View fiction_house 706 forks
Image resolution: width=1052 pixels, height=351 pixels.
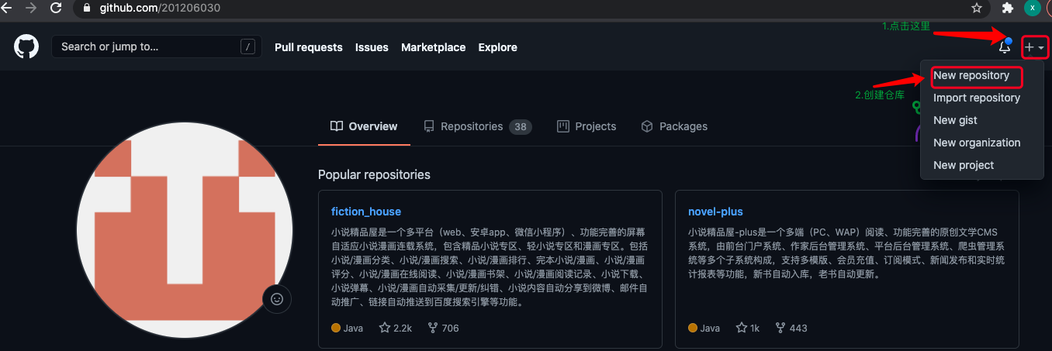click(x=444, y=328)
